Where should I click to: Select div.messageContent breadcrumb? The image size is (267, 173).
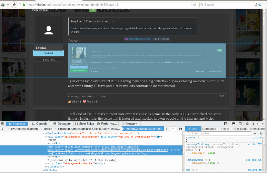[x=25, y=129]
